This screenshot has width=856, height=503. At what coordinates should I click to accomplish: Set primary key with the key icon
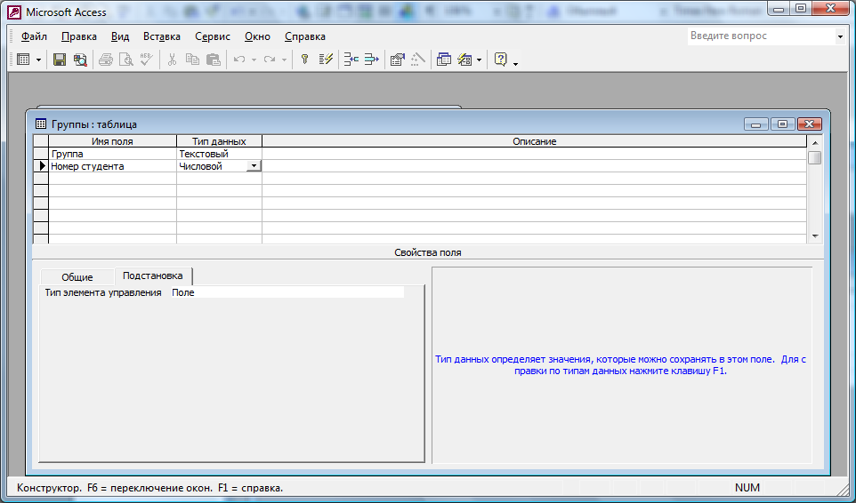pyautogui.click(x=305, y=60)
